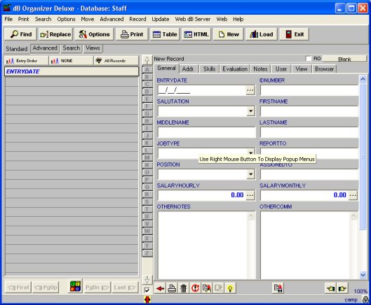Screen dimensions: 371x305
Task: Open the File menu
Action: pyautogui.click(x=8, y=19)
